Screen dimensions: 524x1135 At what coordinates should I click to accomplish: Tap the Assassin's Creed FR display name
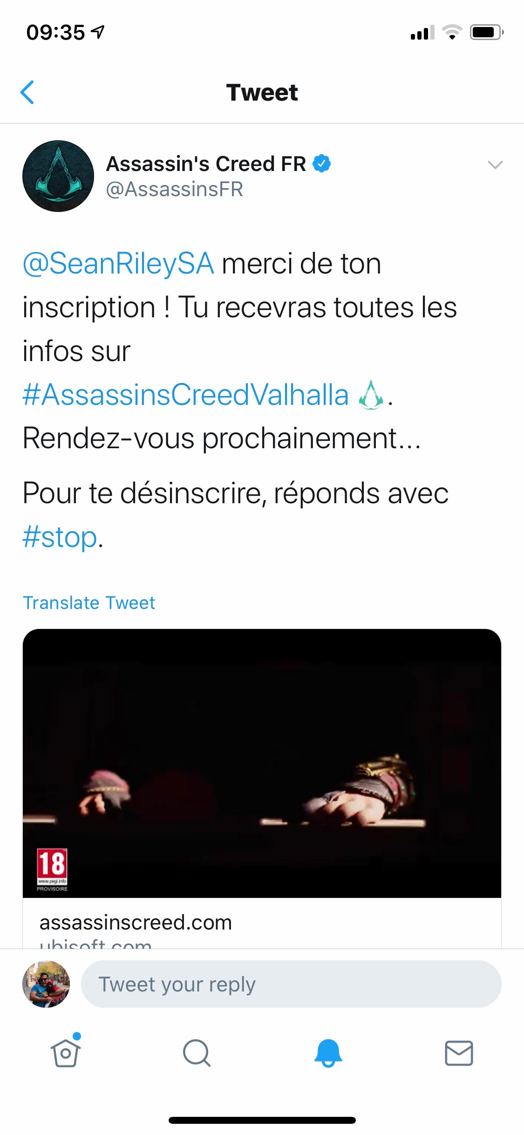click(x=206, y=164)
